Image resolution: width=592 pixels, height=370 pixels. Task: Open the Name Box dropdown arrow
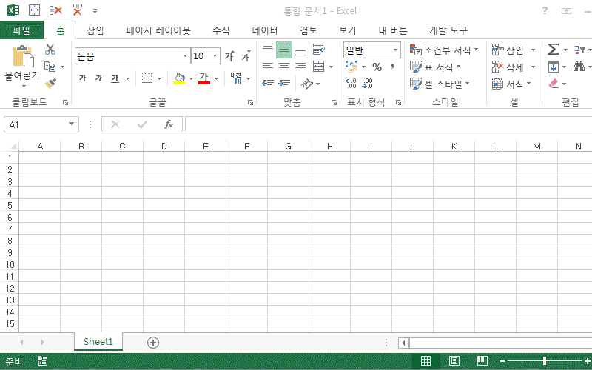(x=71, y=124)
